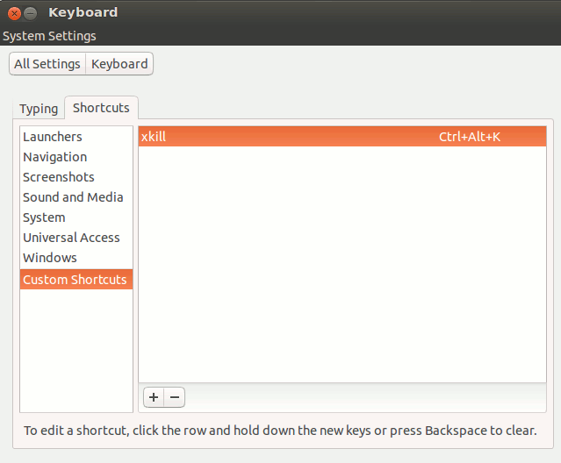Choose Sound and Media category

(x=76, y=196)
